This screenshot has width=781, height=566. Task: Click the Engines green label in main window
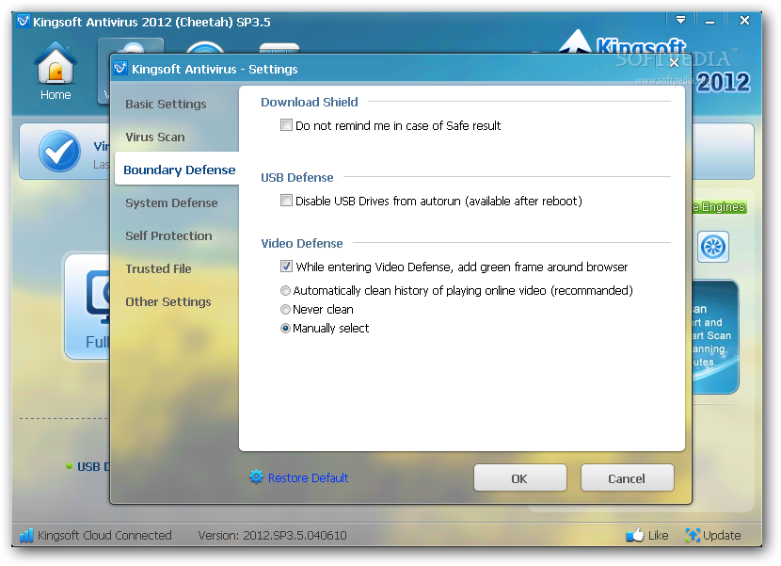(x=719, y=207)
